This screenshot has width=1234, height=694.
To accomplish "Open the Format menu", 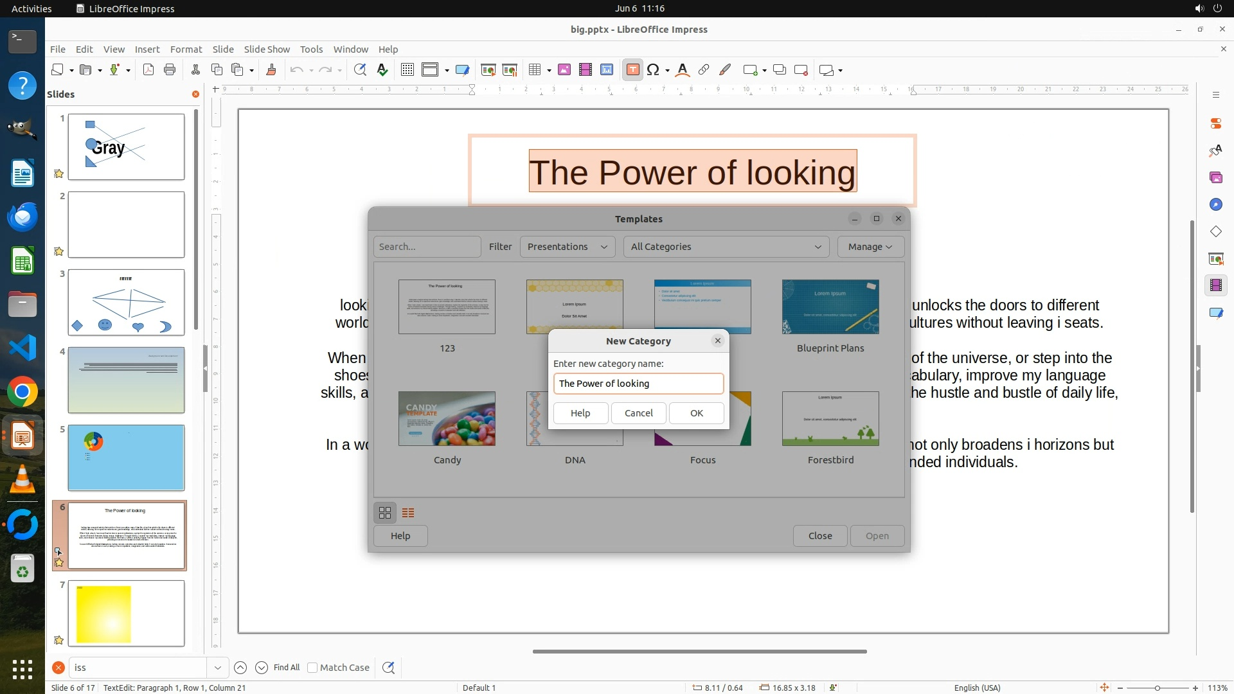I will pyautogui.click(x=186, y=49).
